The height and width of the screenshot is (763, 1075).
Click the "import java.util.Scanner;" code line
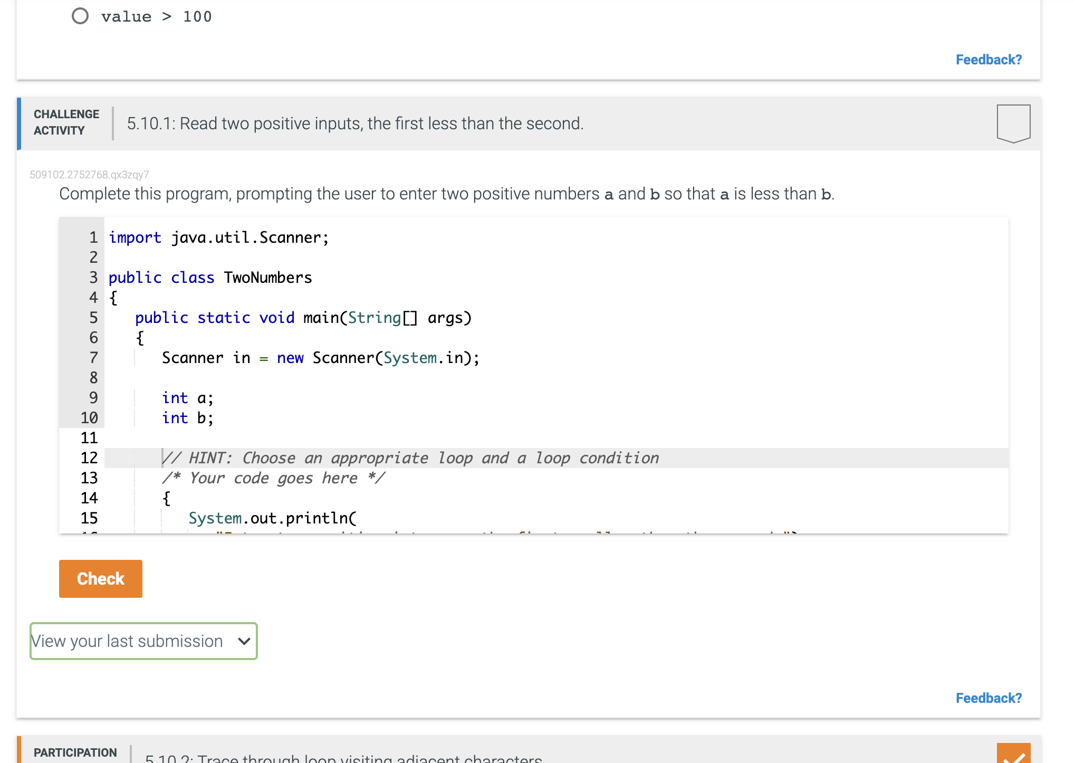218,237
